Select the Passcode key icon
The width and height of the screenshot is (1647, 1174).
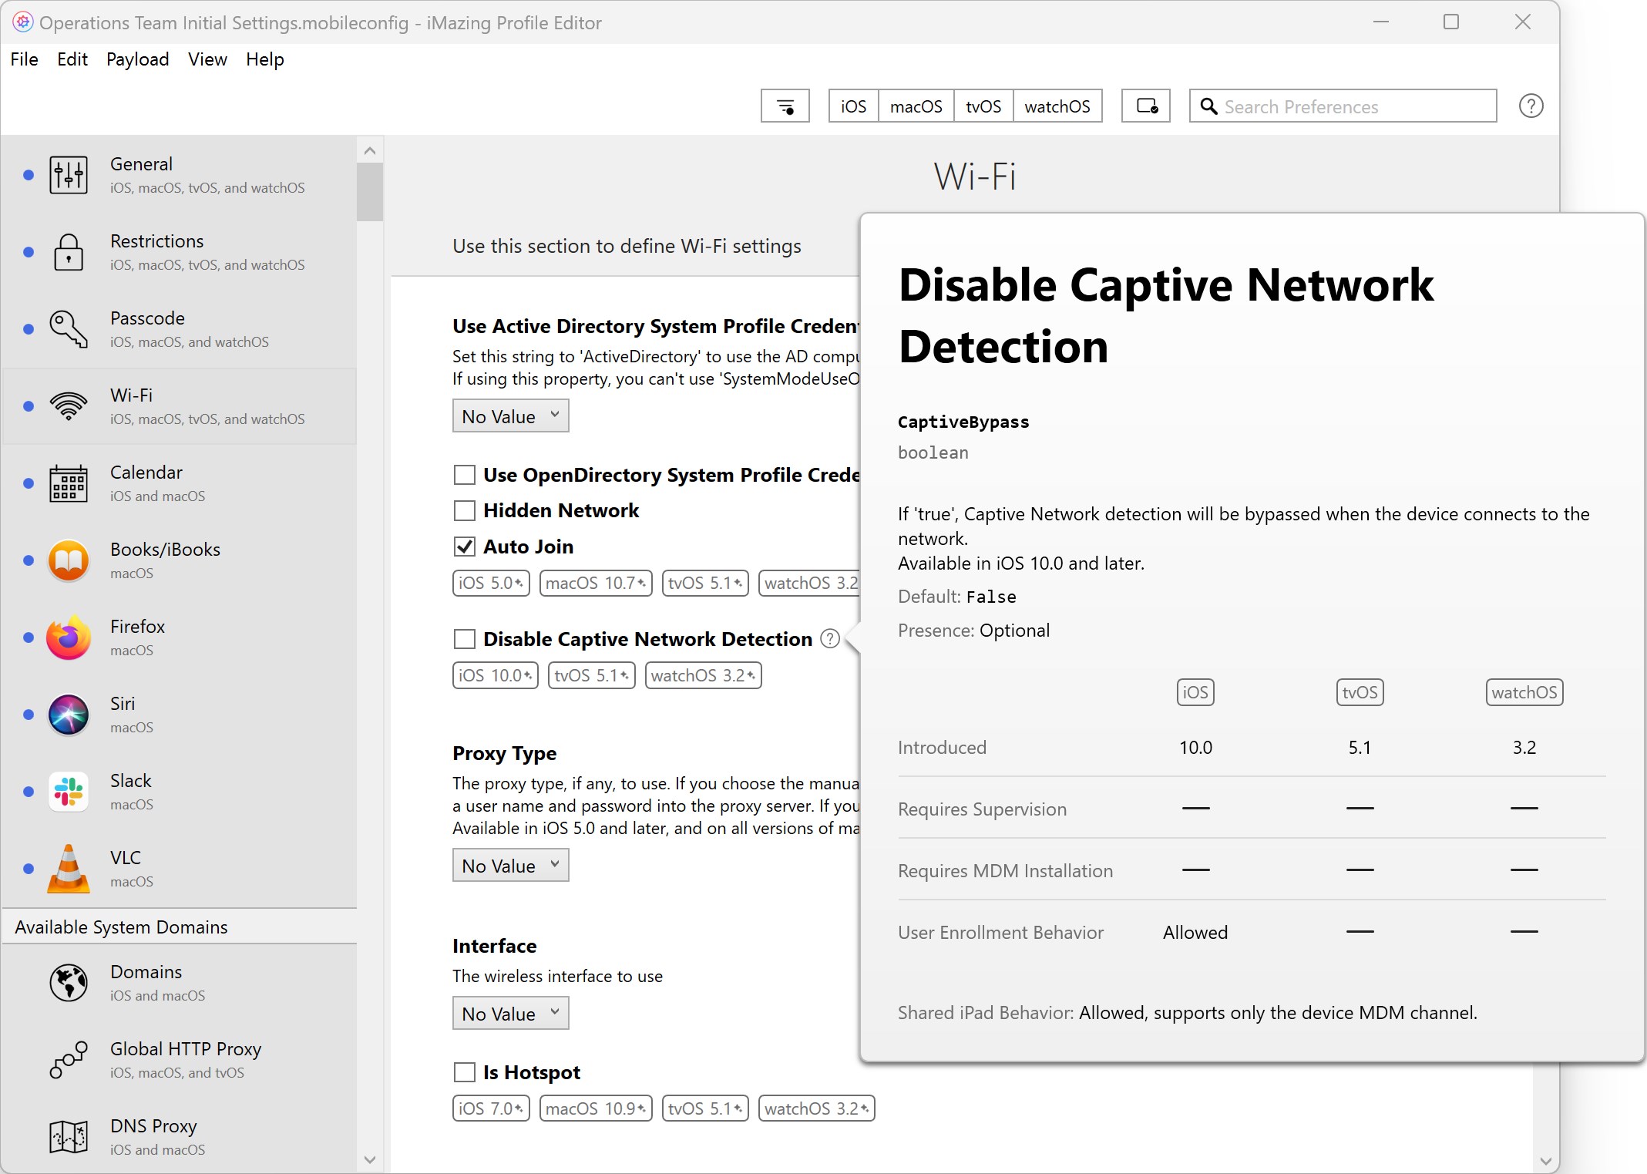click(x=69, y=329)
